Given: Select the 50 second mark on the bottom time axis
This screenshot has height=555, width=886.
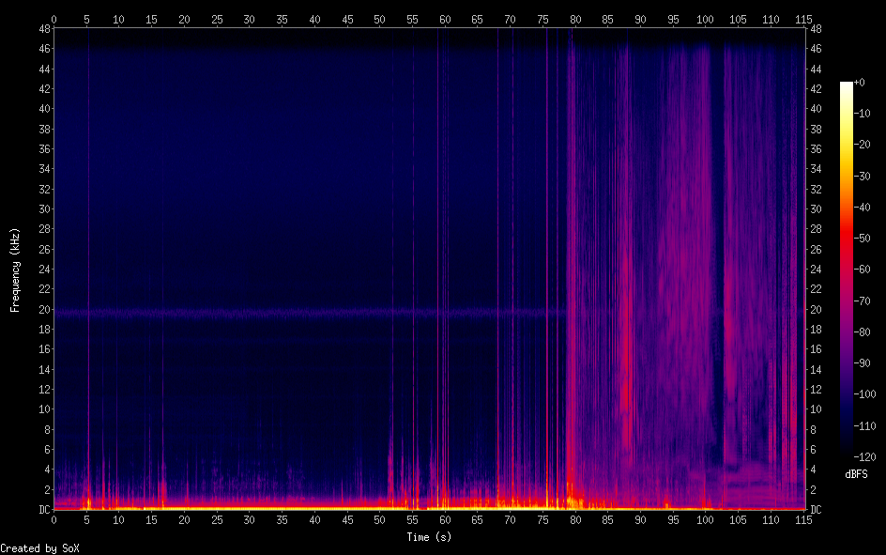Looking at the screenshot, I should 379,519.
